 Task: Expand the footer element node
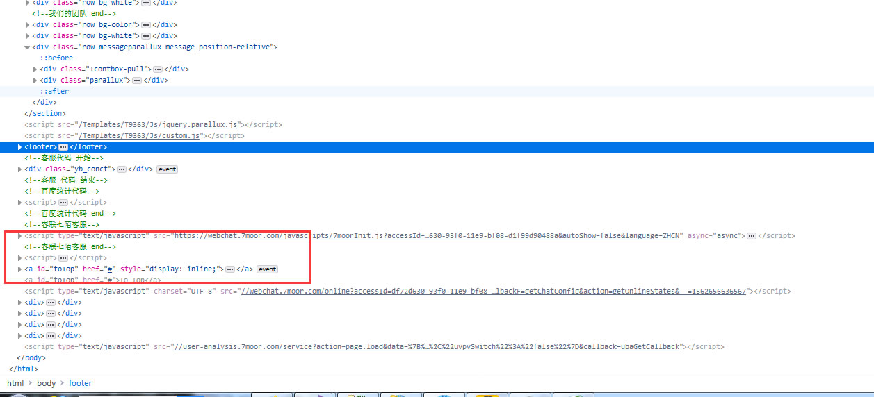pos(20,147)
